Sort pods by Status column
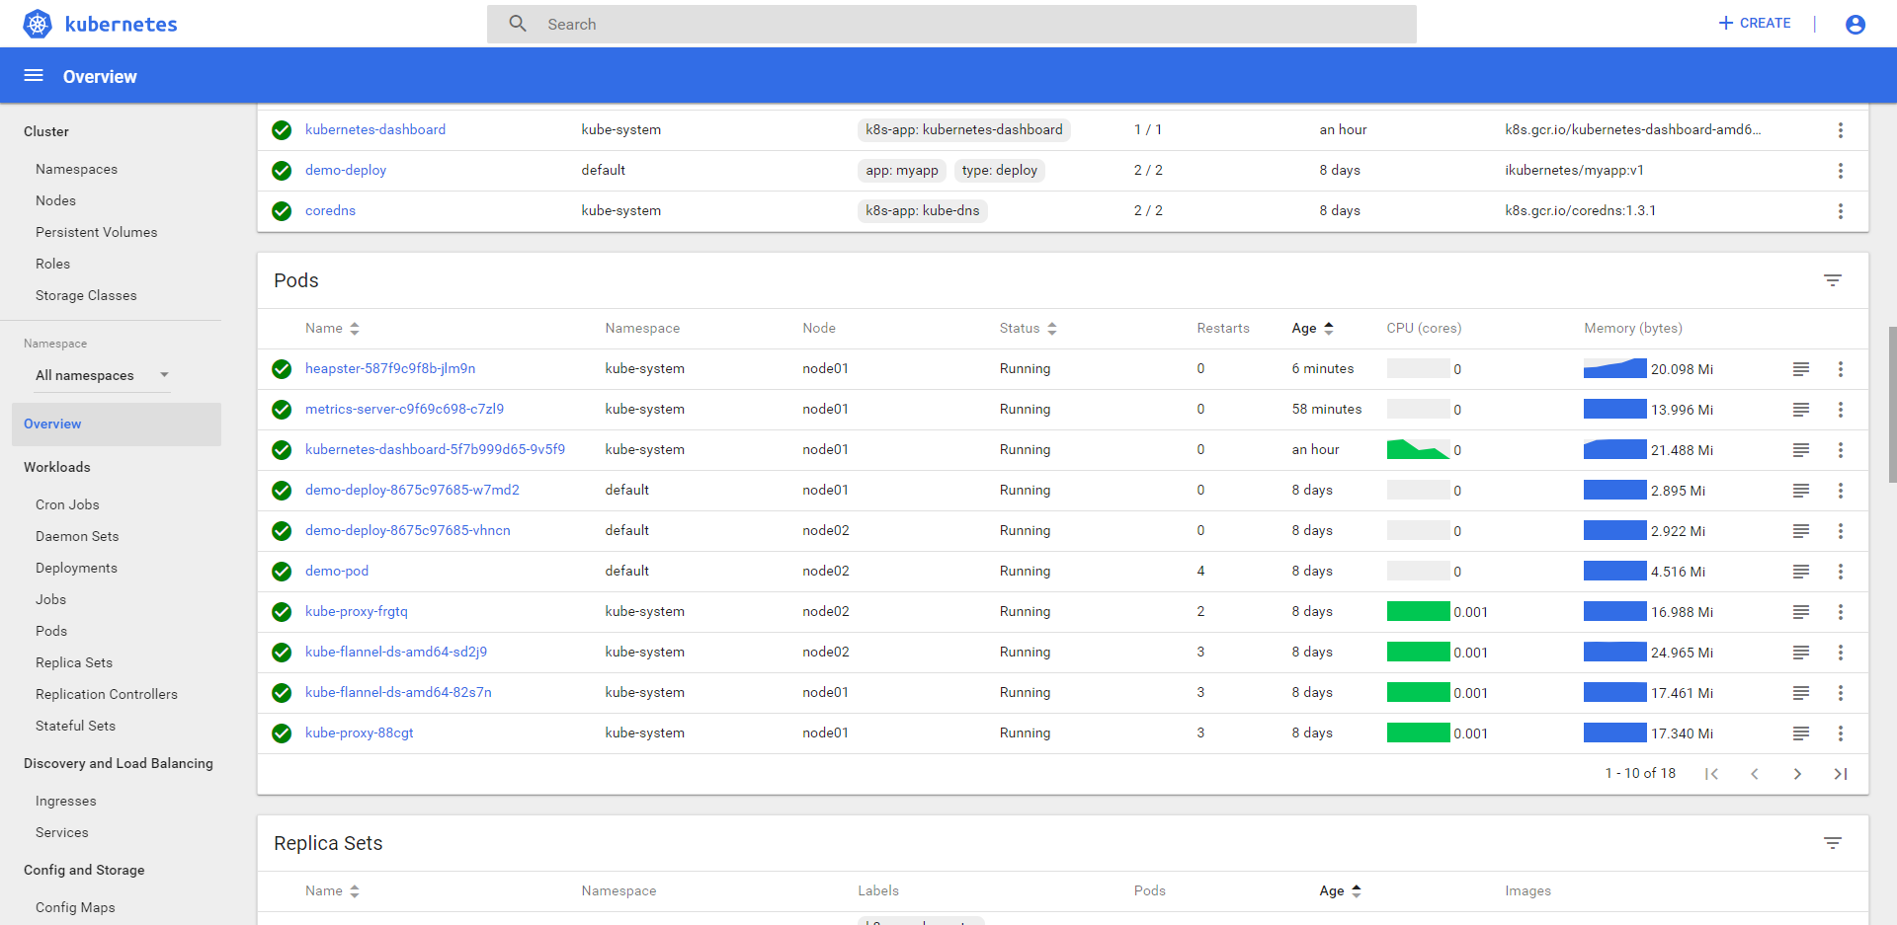Viewport: 1897px width, 925px height. coord(1028,328)
